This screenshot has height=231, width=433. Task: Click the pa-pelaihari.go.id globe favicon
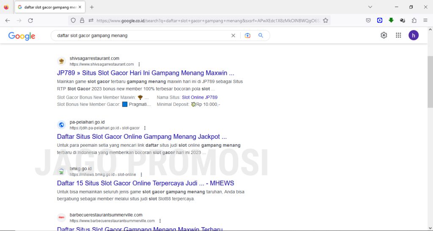[x=62, y=125]
